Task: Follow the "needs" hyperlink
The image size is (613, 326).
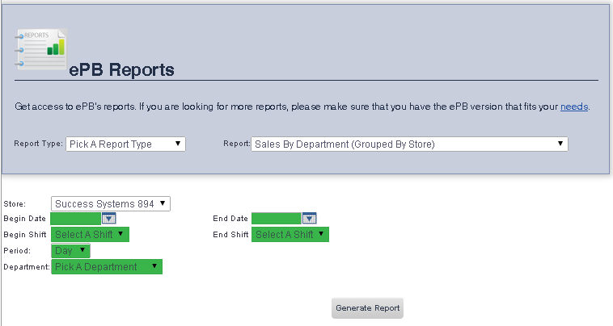Action: point(574,107)
